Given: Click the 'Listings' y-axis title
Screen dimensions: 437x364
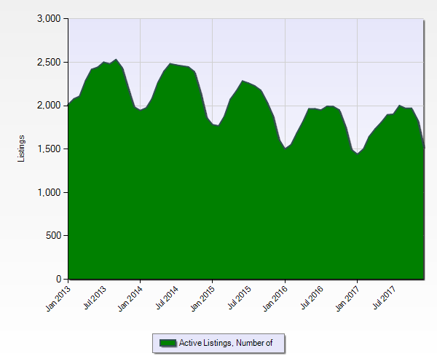Looking at the screenshot, I should [21, 149].
